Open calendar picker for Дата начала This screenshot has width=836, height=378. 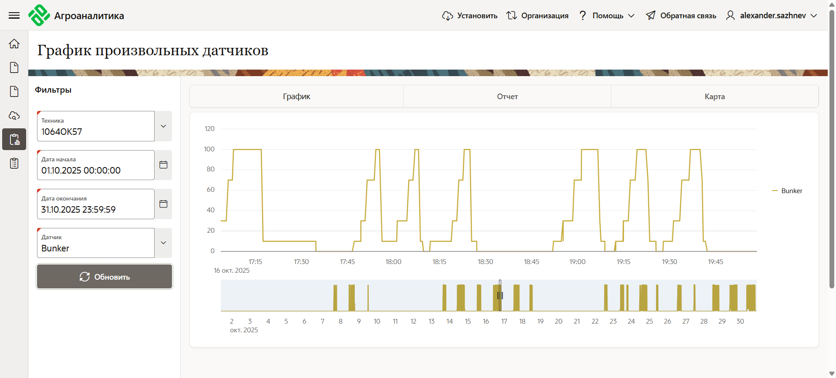[163, 165]
